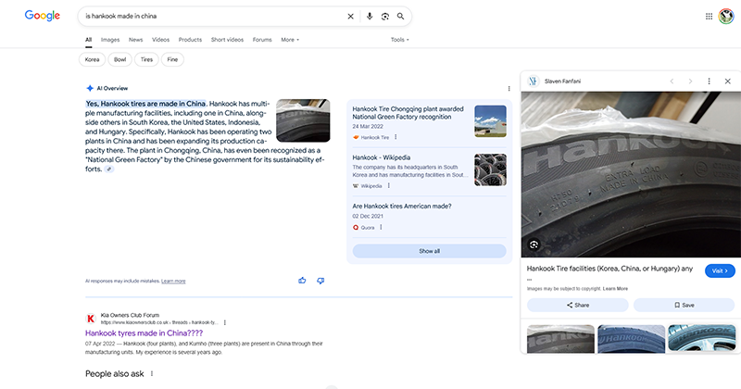Open the Google account profile avatar

click(x=726, y=16)
